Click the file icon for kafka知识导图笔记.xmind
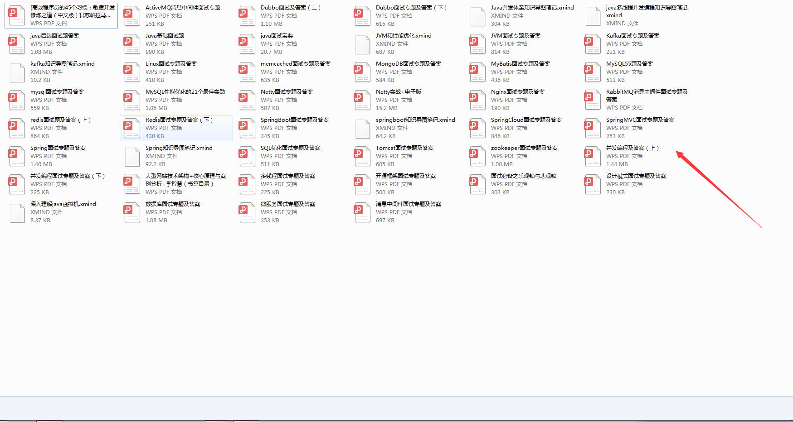This screenshot has width=793, height=422. 17,72
